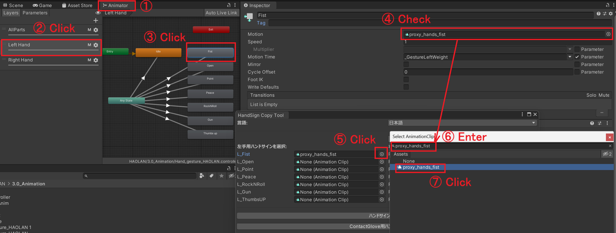
Task: Select the Idle state node
Action: [158, 52]
